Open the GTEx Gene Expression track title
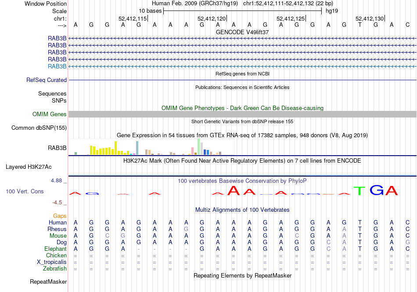Viewport: 417px width, 292px height. pyautogui.click(x=242, y=135)
